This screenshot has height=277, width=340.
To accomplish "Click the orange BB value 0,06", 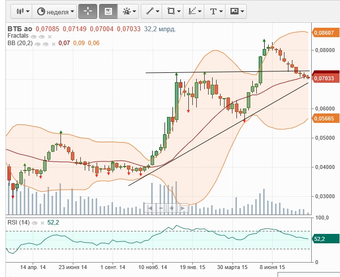I will (x=94, y=43).
